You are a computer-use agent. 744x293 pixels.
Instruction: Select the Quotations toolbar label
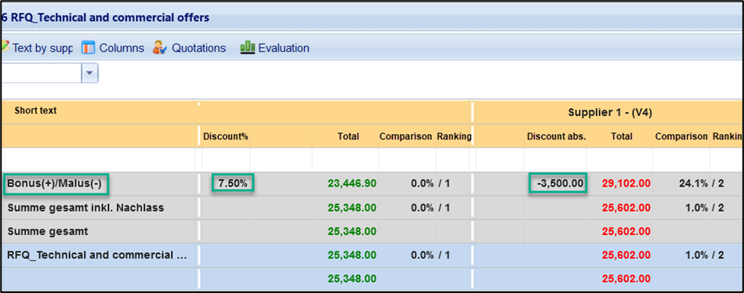(199, 48)
